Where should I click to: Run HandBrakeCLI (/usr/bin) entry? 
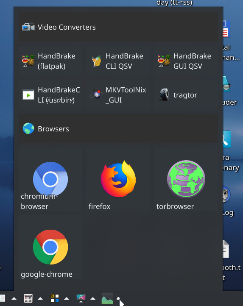50,95
